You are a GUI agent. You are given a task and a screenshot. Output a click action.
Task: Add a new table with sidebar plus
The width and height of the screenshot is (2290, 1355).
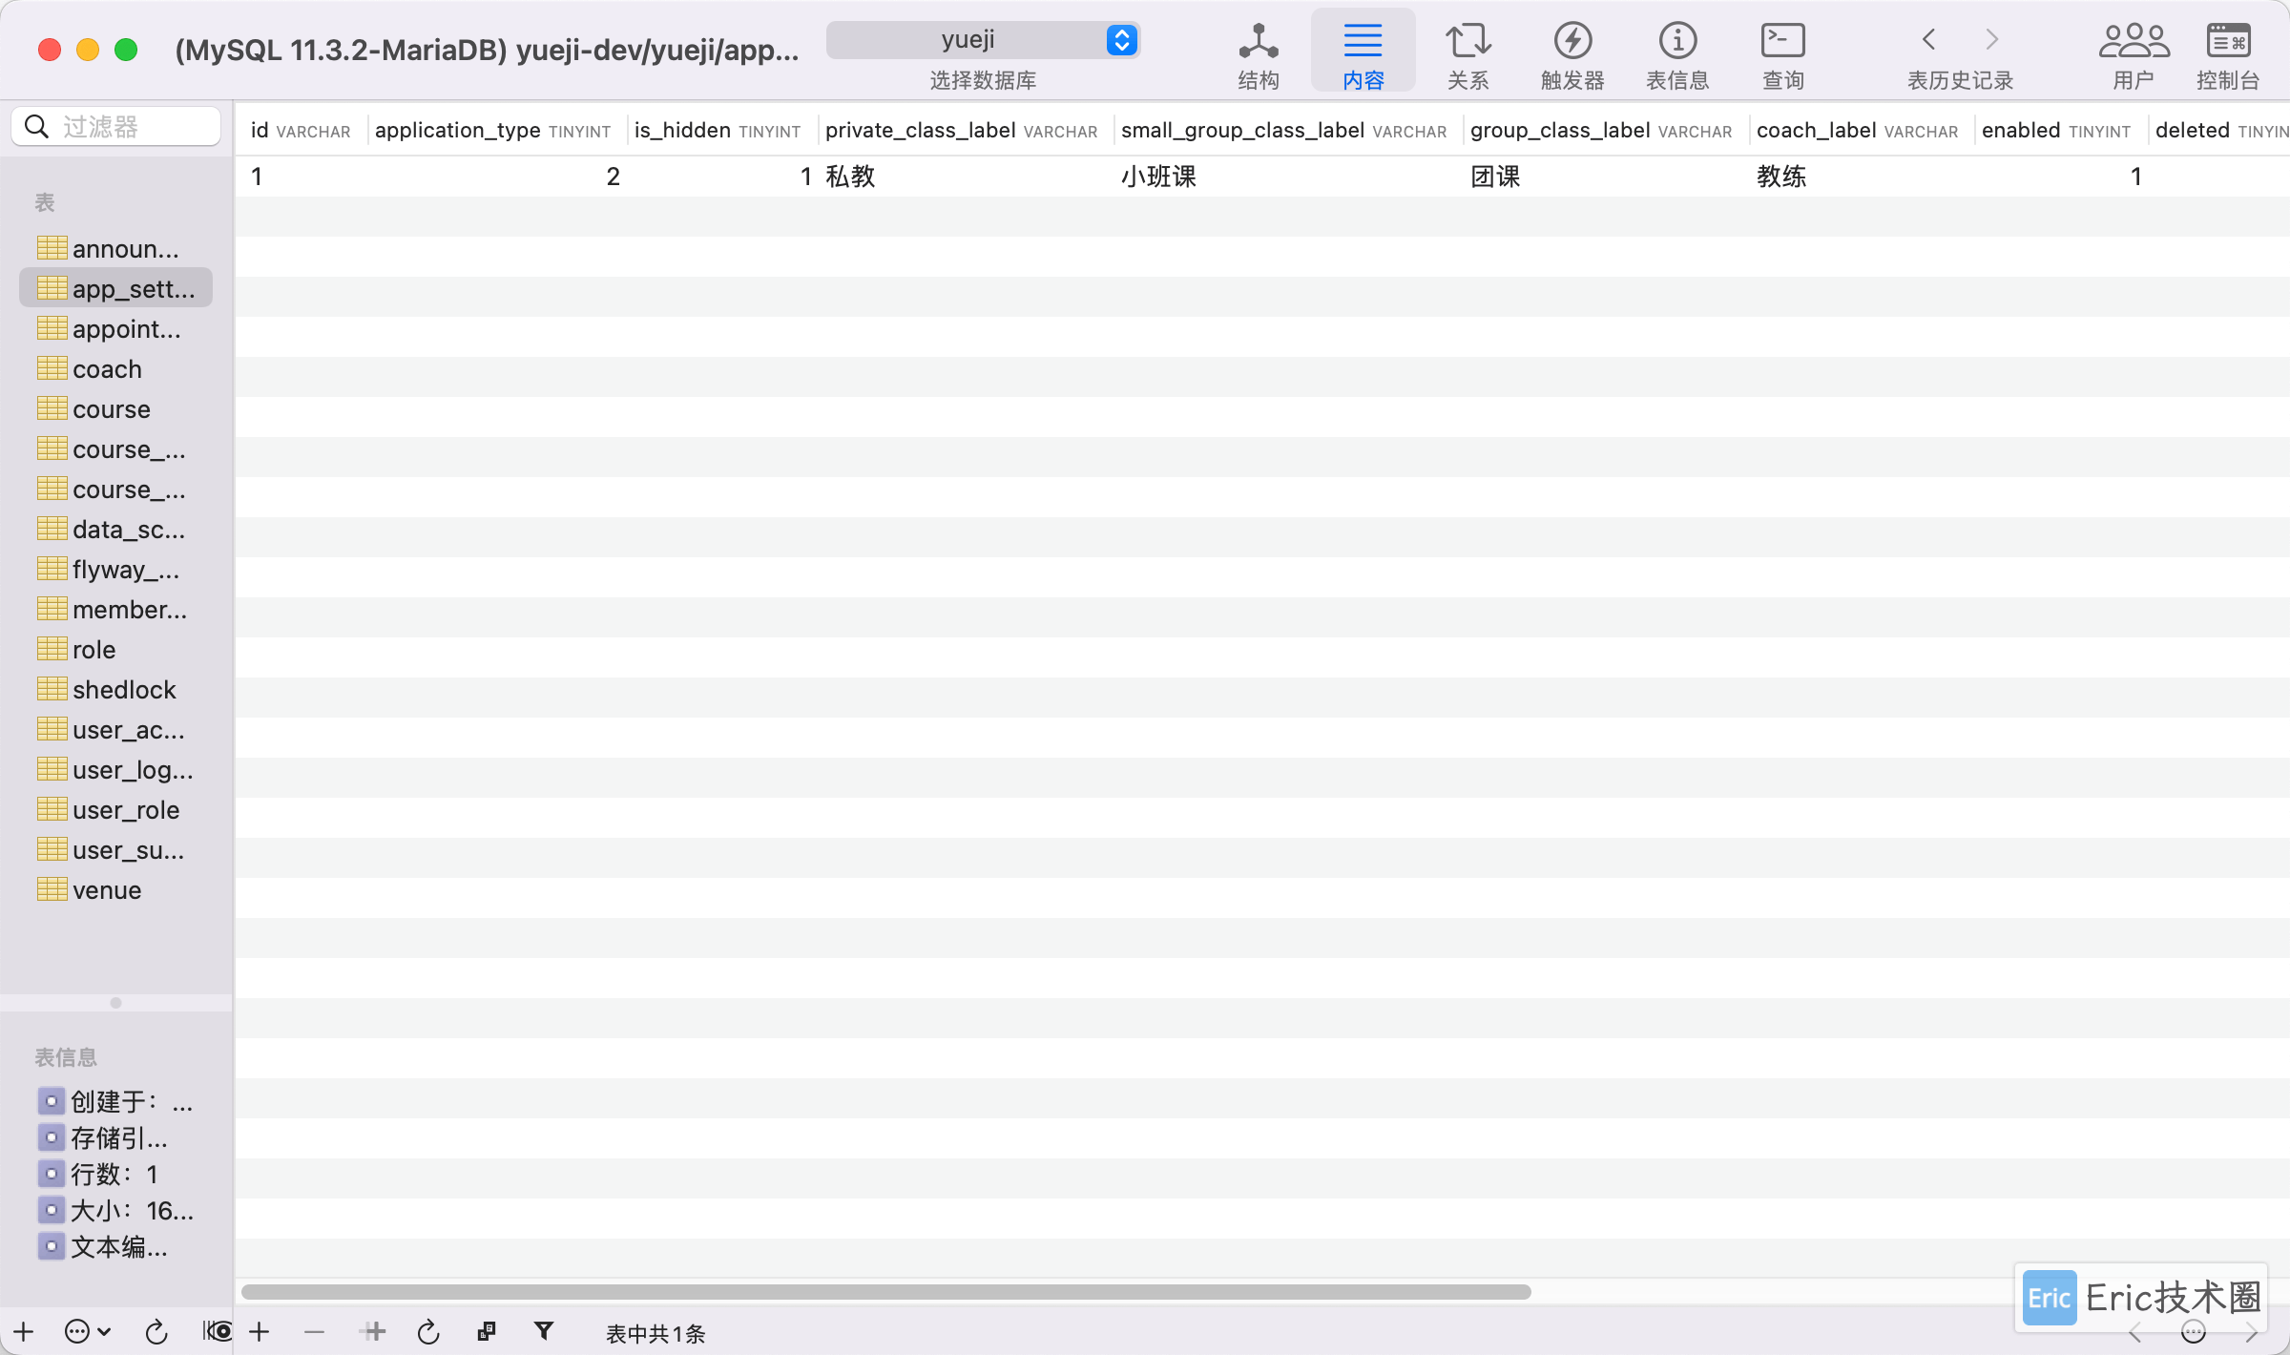click(24, 1331)
